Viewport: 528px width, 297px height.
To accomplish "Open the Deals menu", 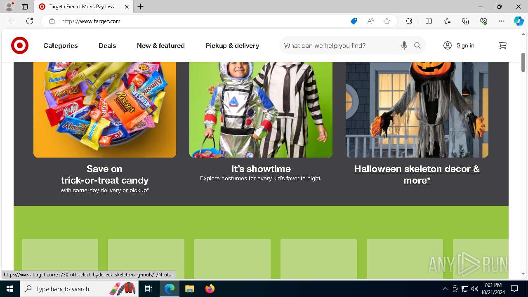I will pyautogui.click(x=107, y=45).
